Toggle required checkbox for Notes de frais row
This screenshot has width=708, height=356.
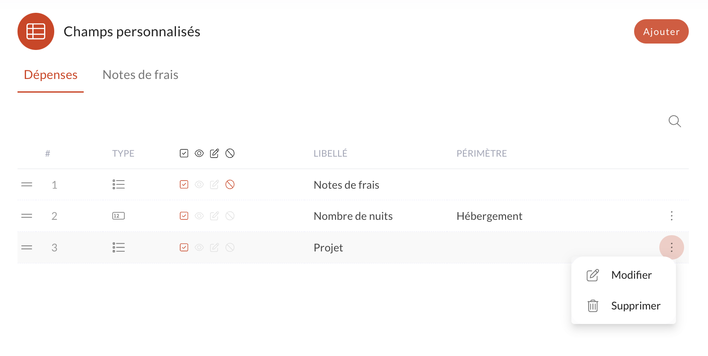pyautogui.click(x=184, y=184)
